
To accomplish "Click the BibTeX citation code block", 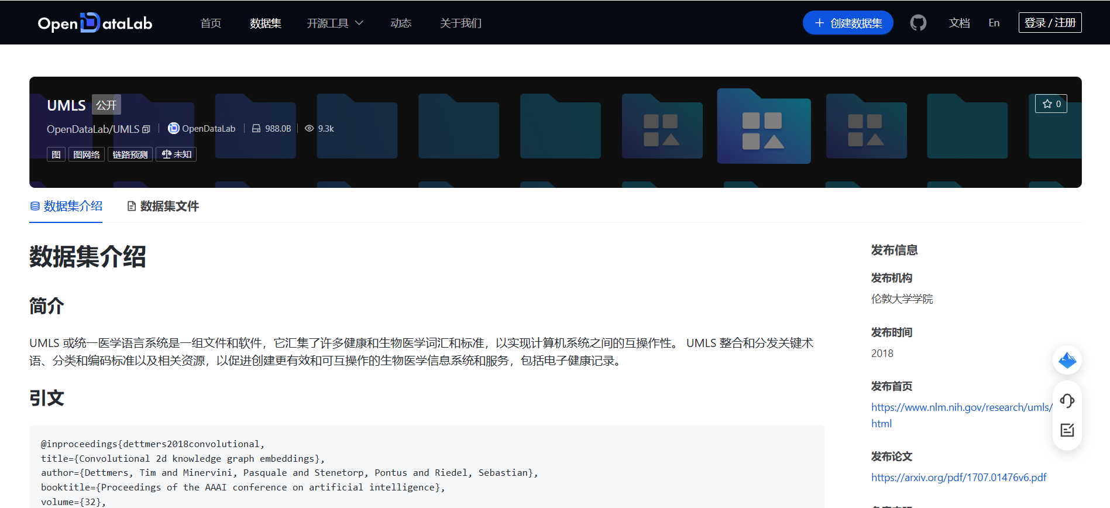I will pos(427,466).
